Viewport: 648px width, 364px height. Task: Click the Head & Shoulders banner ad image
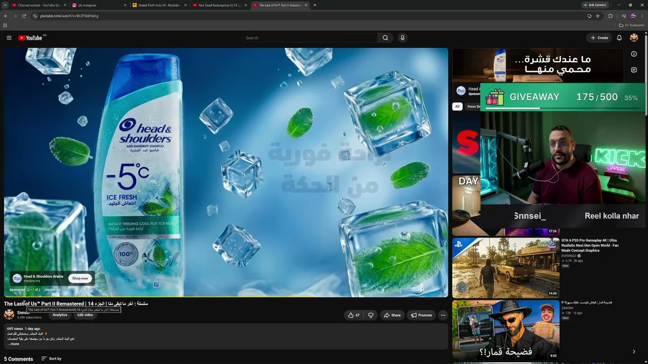pos(538,65)
